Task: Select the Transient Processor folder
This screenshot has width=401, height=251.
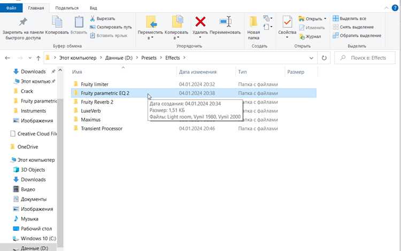Action: (102, 128)
